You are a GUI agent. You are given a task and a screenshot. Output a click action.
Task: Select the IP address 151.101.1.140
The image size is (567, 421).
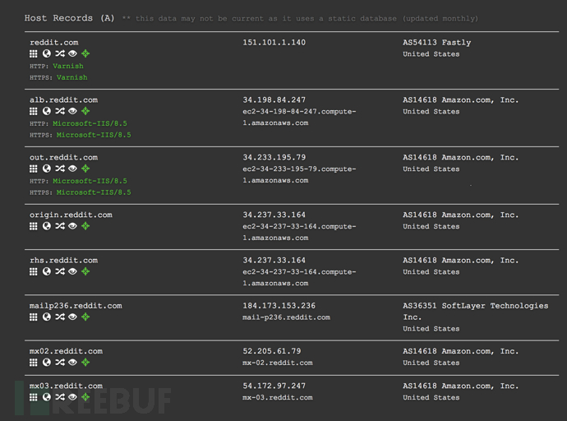274,42
